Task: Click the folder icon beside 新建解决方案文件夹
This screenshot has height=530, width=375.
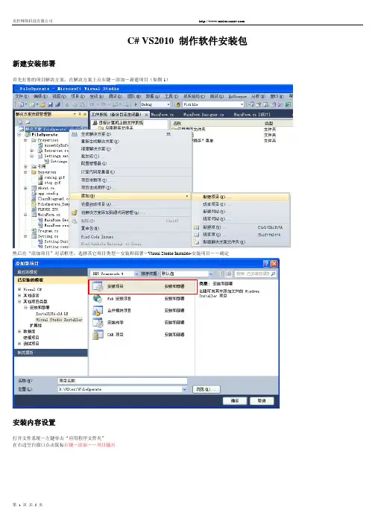Action: tap(196, 242)
